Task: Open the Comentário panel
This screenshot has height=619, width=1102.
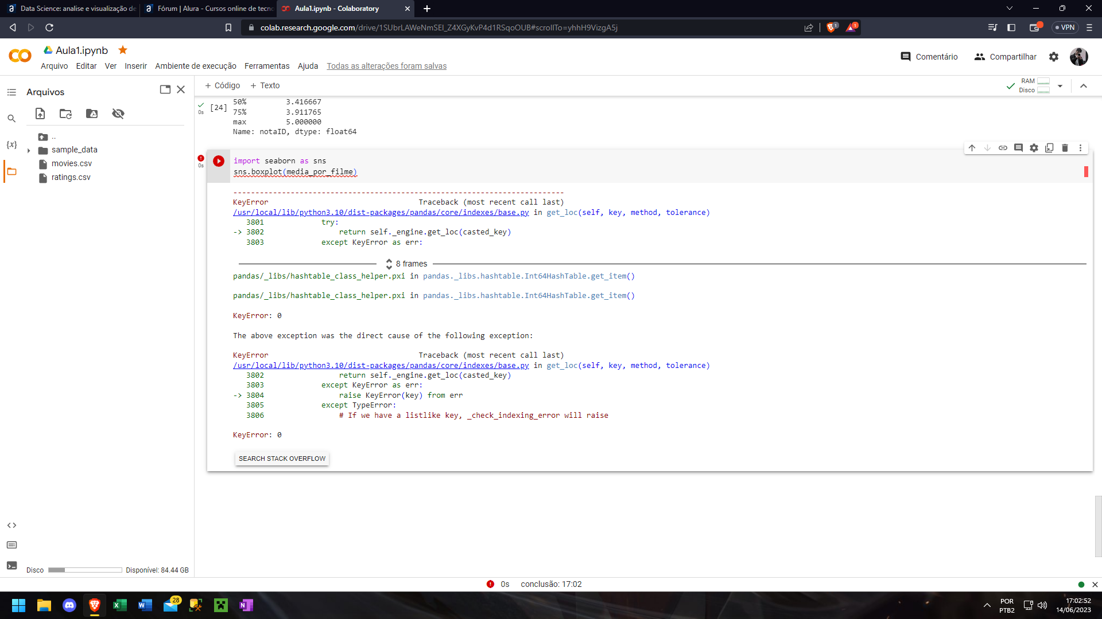Action: click(x=929, y=57)
